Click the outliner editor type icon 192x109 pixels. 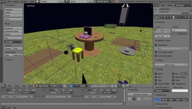(x=156, y=5)
